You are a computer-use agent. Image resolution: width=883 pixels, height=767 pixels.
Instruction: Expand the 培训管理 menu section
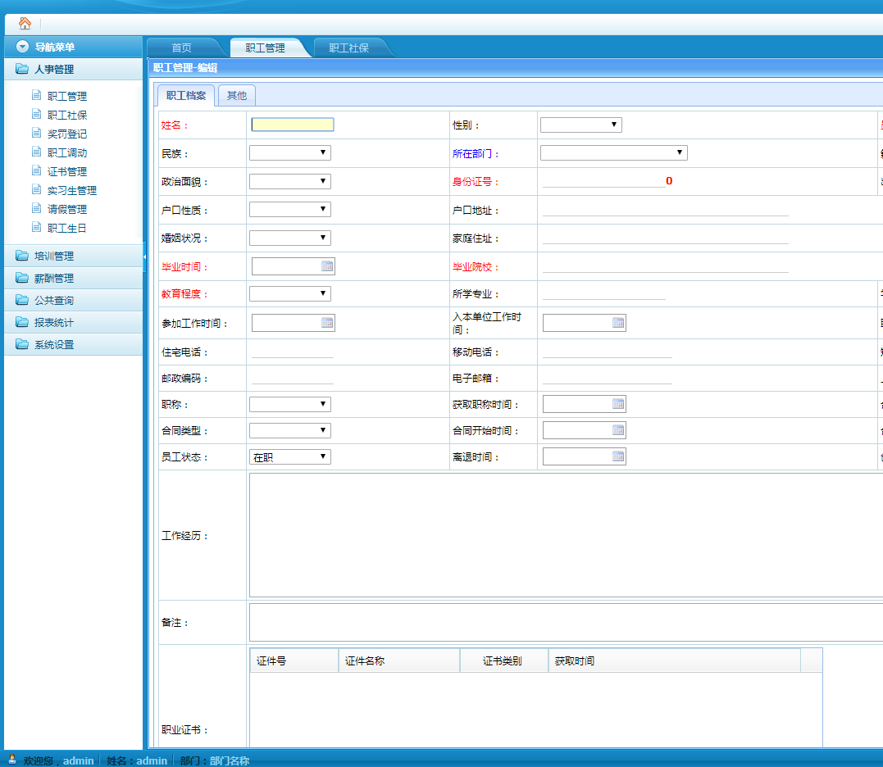pos(54,256)
